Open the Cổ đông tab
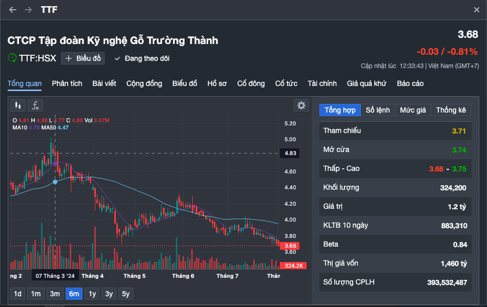 click(x=251, y=84)
